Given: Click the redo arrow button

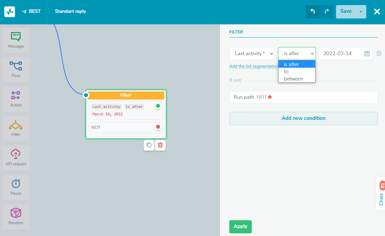Looking at the screenshot, I should (327, 12).
